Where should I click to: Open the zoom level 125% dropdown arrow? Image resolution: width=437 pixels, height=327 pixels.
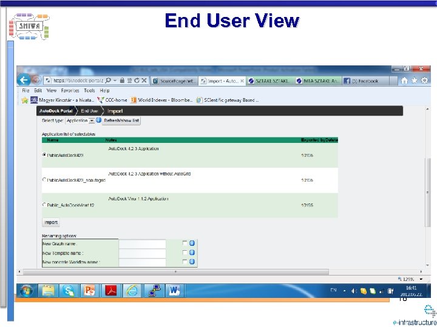[x=421, y=279]
